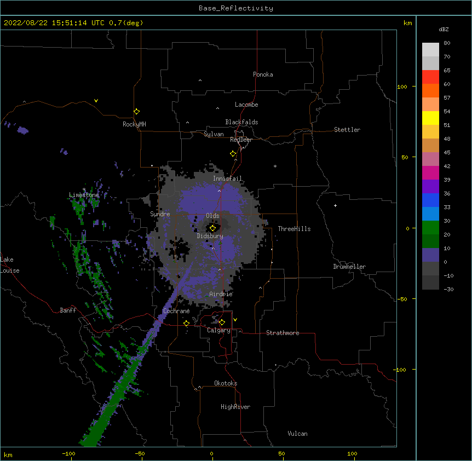Click the Cochrane town label

(x=176, y=311)
